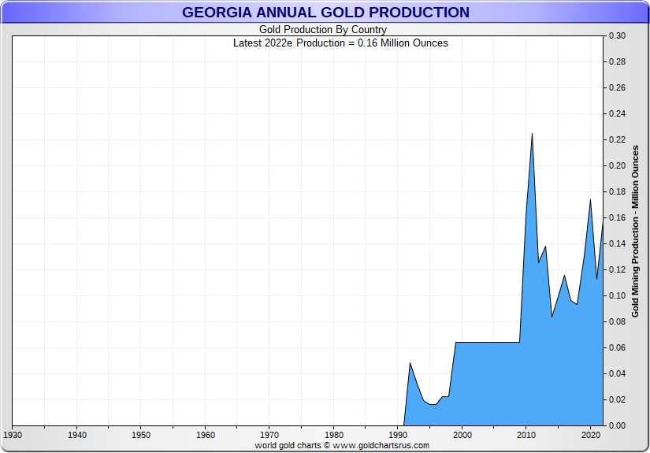Viewport: 650px width, 453px height.
Task: Click the x-axis label 1980
Action: pos(334,435)
